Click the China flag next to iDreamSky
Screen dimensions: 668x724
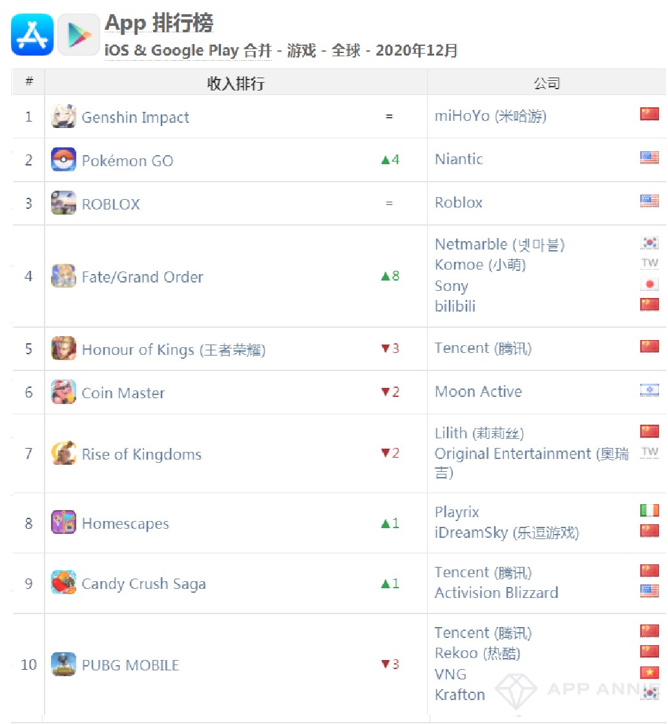[x=649, y=531]
